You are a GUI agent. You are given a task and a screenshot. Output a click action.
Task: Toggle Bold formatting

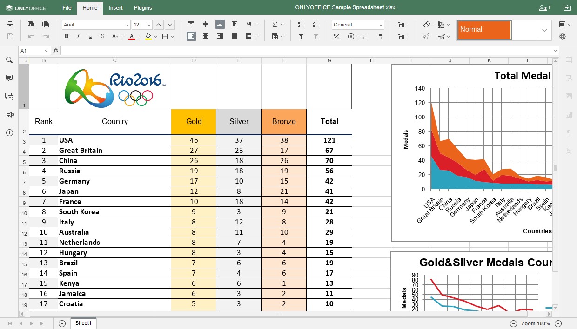(67, 36)
